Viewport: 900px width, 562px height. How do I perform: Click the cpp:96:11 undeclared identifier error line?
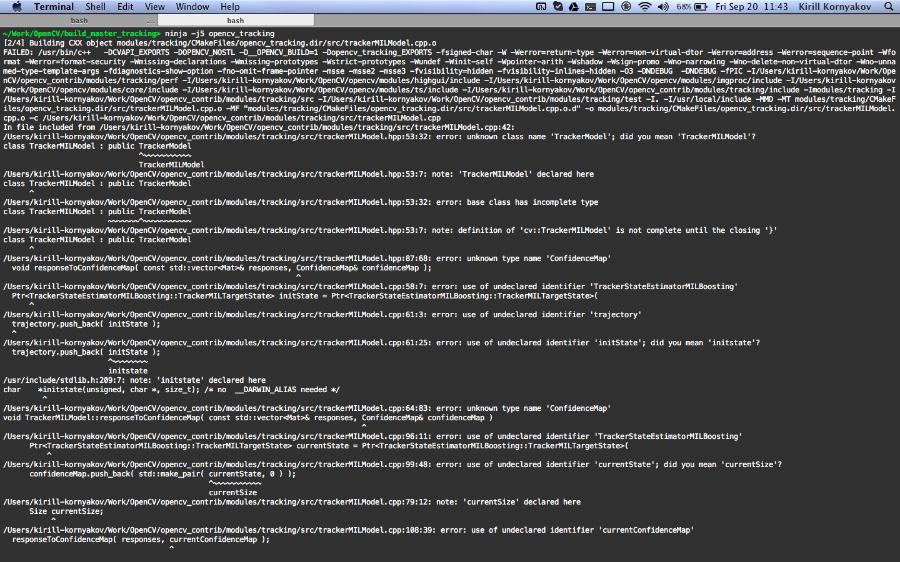(x=372, y=436)
